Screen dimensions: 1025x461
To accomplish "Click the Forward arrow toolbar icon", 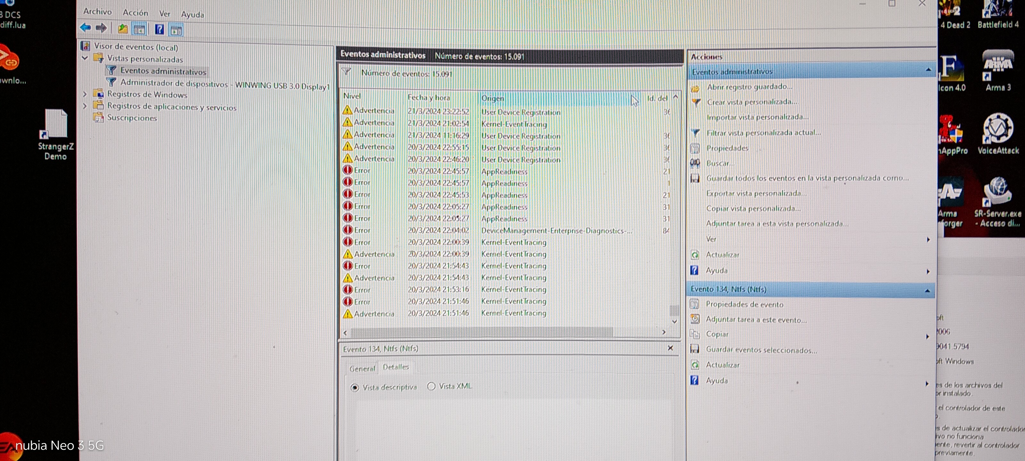I will point(101,28).
